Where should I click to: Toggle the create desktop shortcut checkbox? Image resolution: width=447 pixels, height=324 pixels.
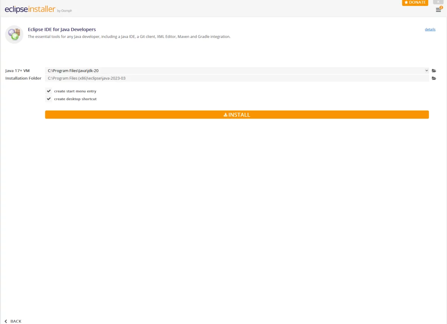pyautogui.click(x=49, y=99)
